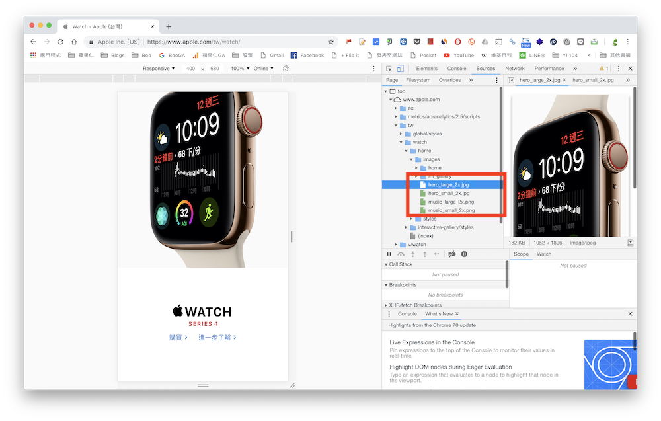The image size is (661, 421).
Task: Open the Chrome three-dot menu
Action: pos(627,42)
